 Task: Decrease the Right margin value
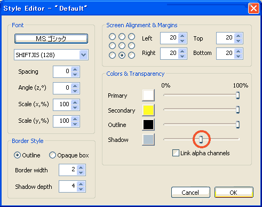[182, 56]
